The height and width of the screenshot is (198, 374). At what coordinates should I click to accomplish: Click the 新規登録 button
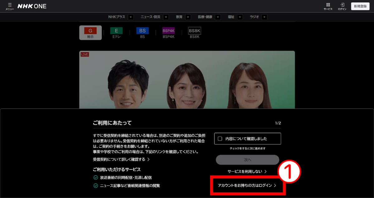pyautogui.click(x=360, y=6)
